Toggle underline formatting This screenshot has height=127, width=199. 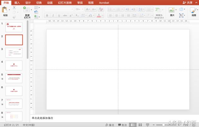pos(59,15)
